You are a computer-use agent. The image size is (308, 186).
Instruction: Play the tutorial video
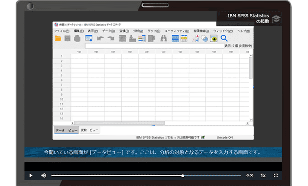pyautogui.click(x=31, y=175)
